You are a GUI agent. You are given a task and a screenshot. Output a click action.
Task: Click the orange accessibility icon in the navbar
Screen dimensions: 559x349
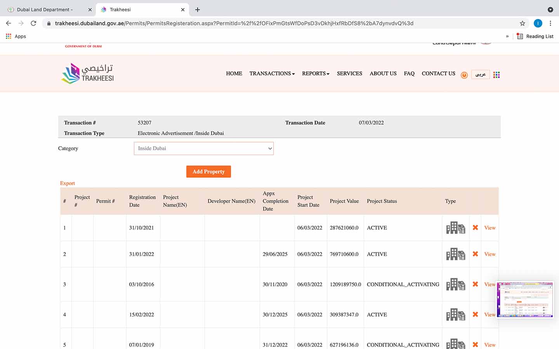coord(464,75)
